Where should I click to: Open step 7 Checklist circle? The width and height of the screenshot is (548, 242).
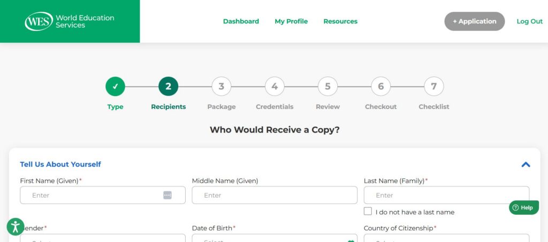click(433, 87)
